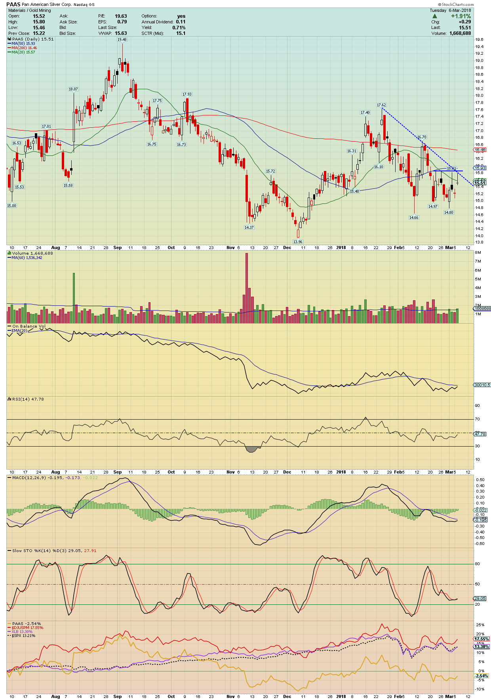Viewport: 491px width, 700px height.
Task: Click the Tuesday 6-Mar-2018 date label
Action: click(x=451, y=10)
